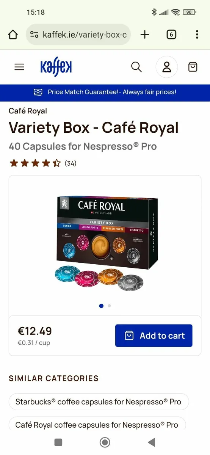Open Café Royal coffee capsules category

pyautogui.click(x=97, y=425)
